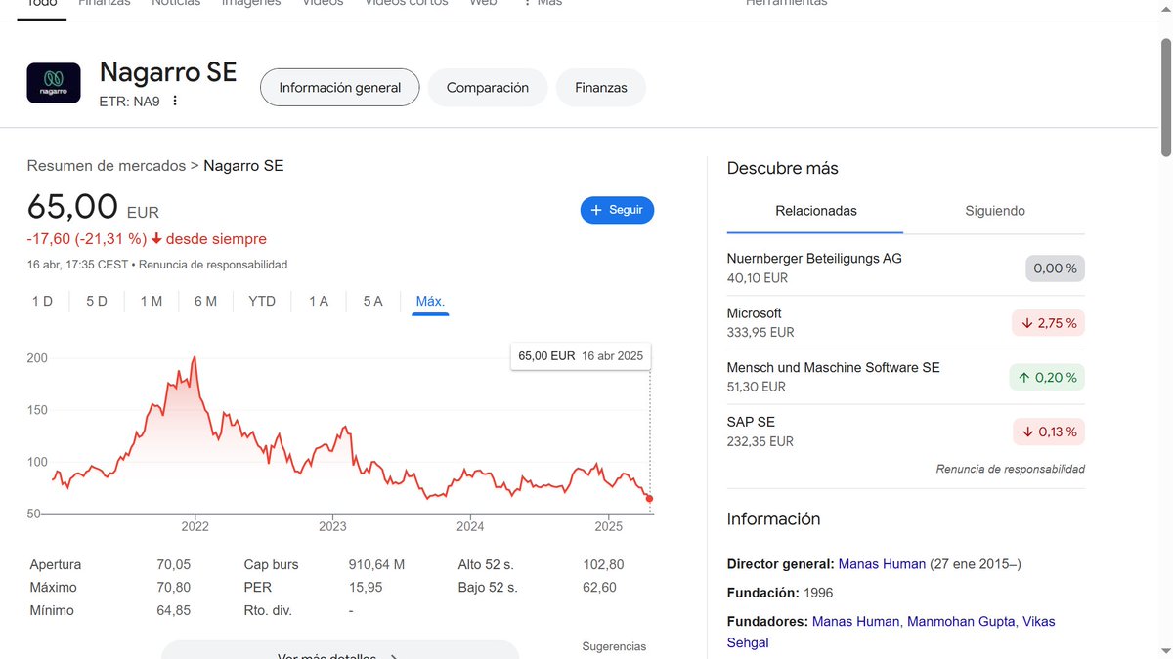Click the plus Seguir follow button

click(617, 210)
